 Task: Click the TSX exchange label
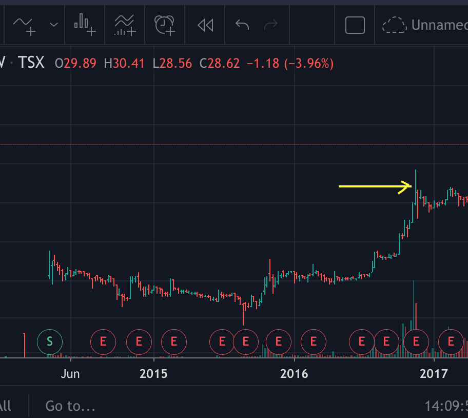[x=31, y=63]
